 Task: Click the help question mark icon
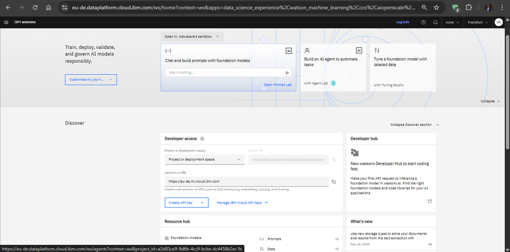[423, 22]
